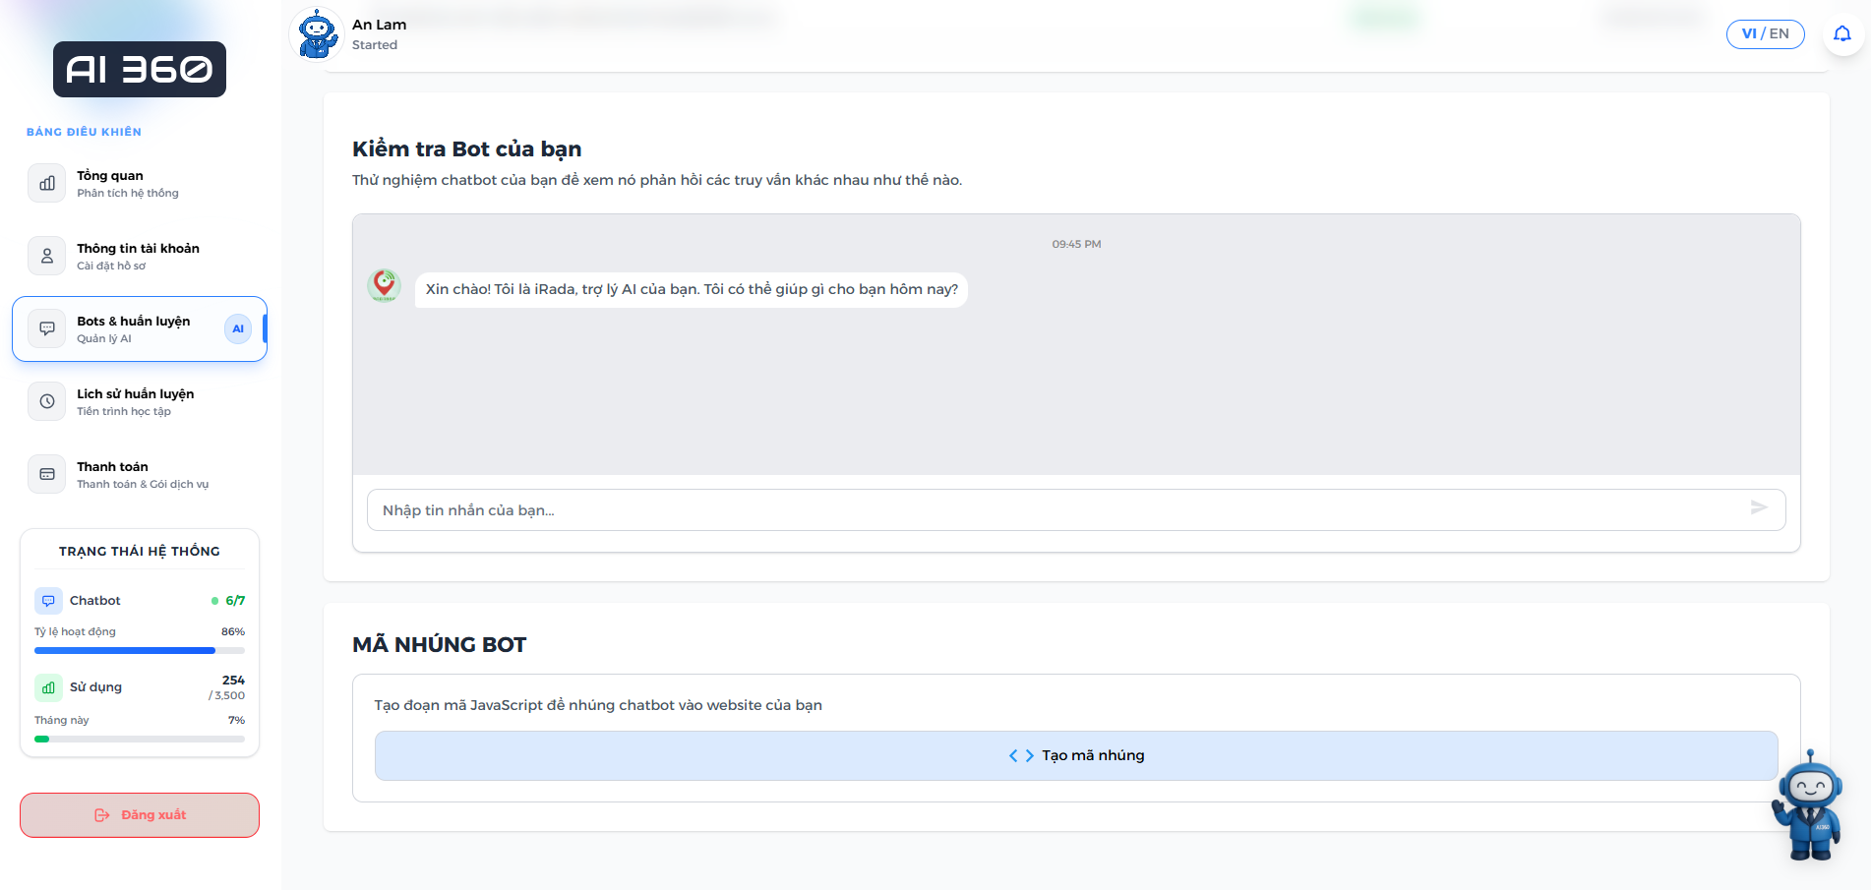The height and width of the screenshot is (890, 1871).
Task: Click the Chatbot status icon
Action: (x=48, y=601)
